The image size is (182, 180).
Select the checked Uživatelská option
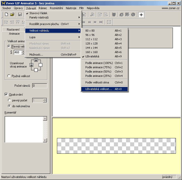pyautogui.click(x=104, y=56)
